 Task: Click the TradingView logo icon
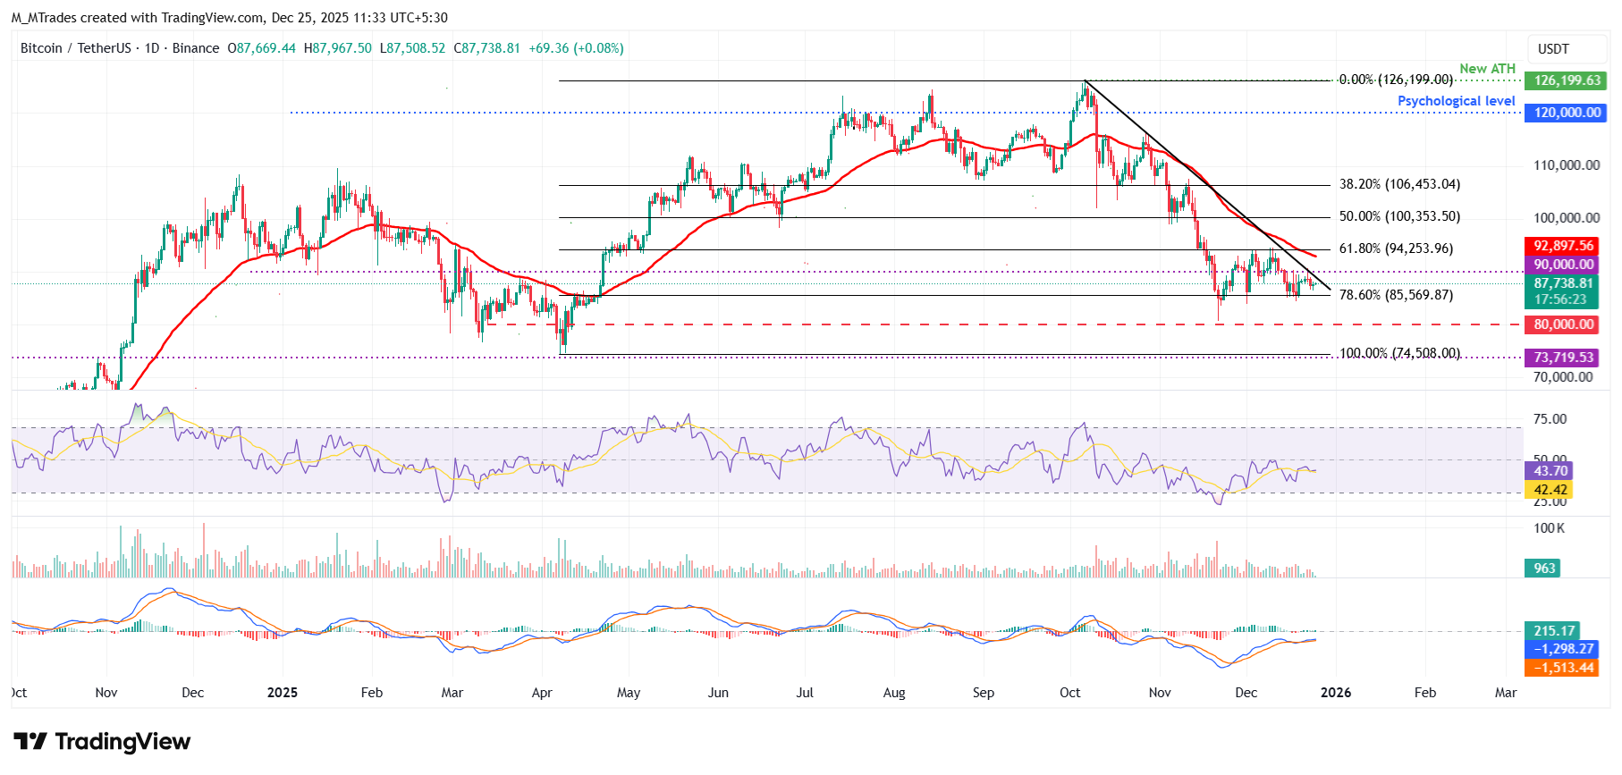coord(30,741)
